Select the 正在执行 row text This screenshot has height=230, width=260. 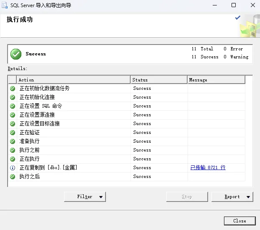(29, 159)
